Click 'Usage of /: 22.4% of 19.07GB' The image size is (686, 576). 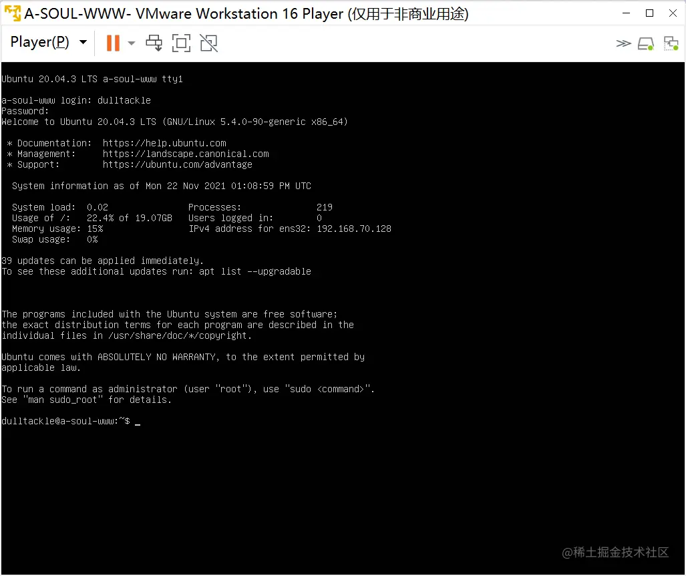[92, 218]
